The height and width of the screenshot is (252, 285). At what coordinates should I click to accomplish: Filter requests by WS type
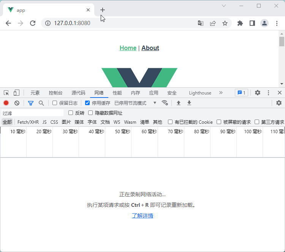[117, 122]
